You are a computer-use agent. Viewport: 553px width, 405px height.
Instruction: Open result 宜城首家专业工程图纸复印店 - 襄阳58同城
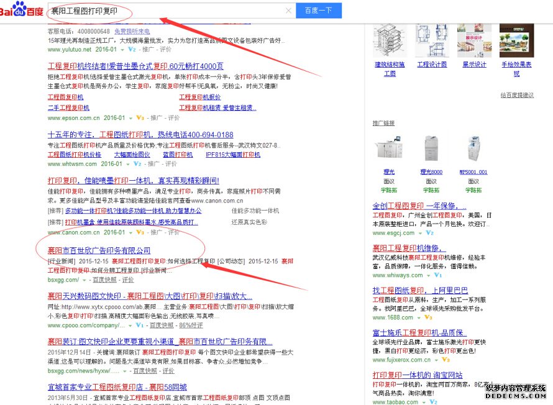[x=117, y=387]
